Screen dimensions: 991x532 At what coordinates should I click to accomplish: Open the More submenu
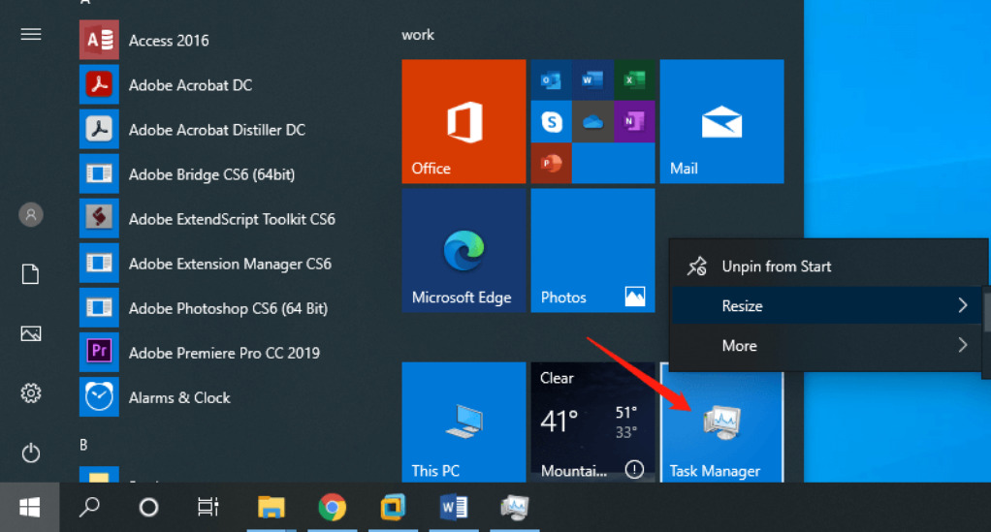828,346
